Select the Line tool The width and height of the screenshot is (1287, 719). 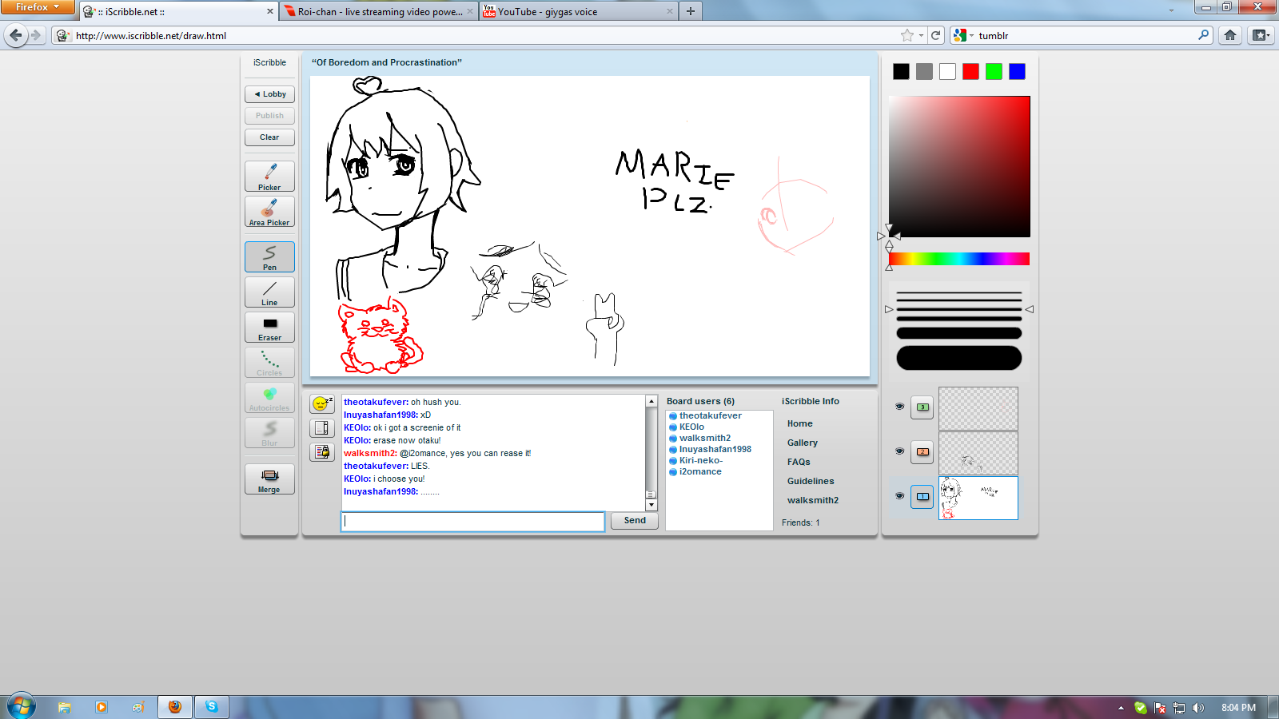coord(269,292)
